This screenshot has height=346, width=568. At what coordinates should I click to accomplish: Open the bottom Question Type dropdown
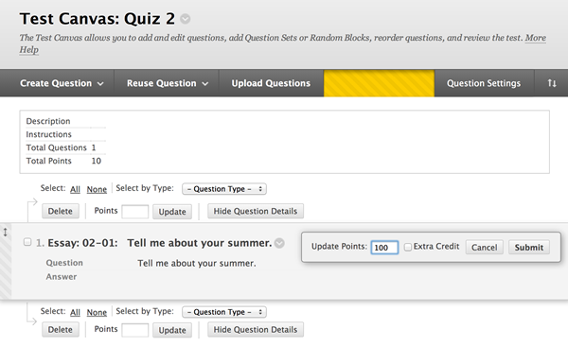(224, 312)
